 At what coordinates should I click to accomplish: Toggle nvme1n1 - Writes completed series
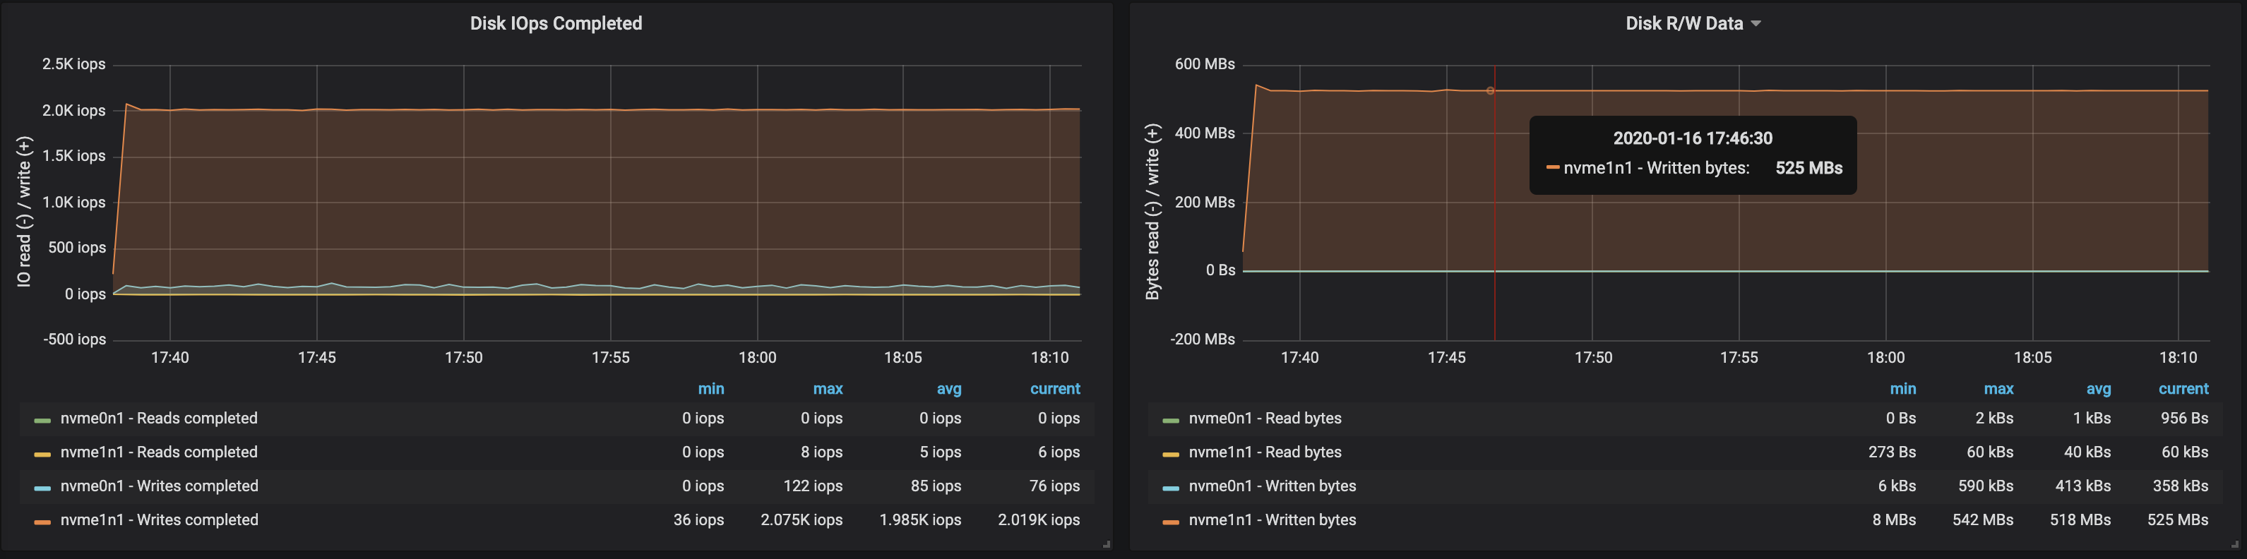click(x=159, y=519)
